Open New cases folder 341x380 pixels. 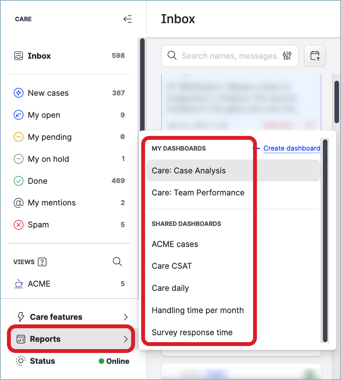48,93
